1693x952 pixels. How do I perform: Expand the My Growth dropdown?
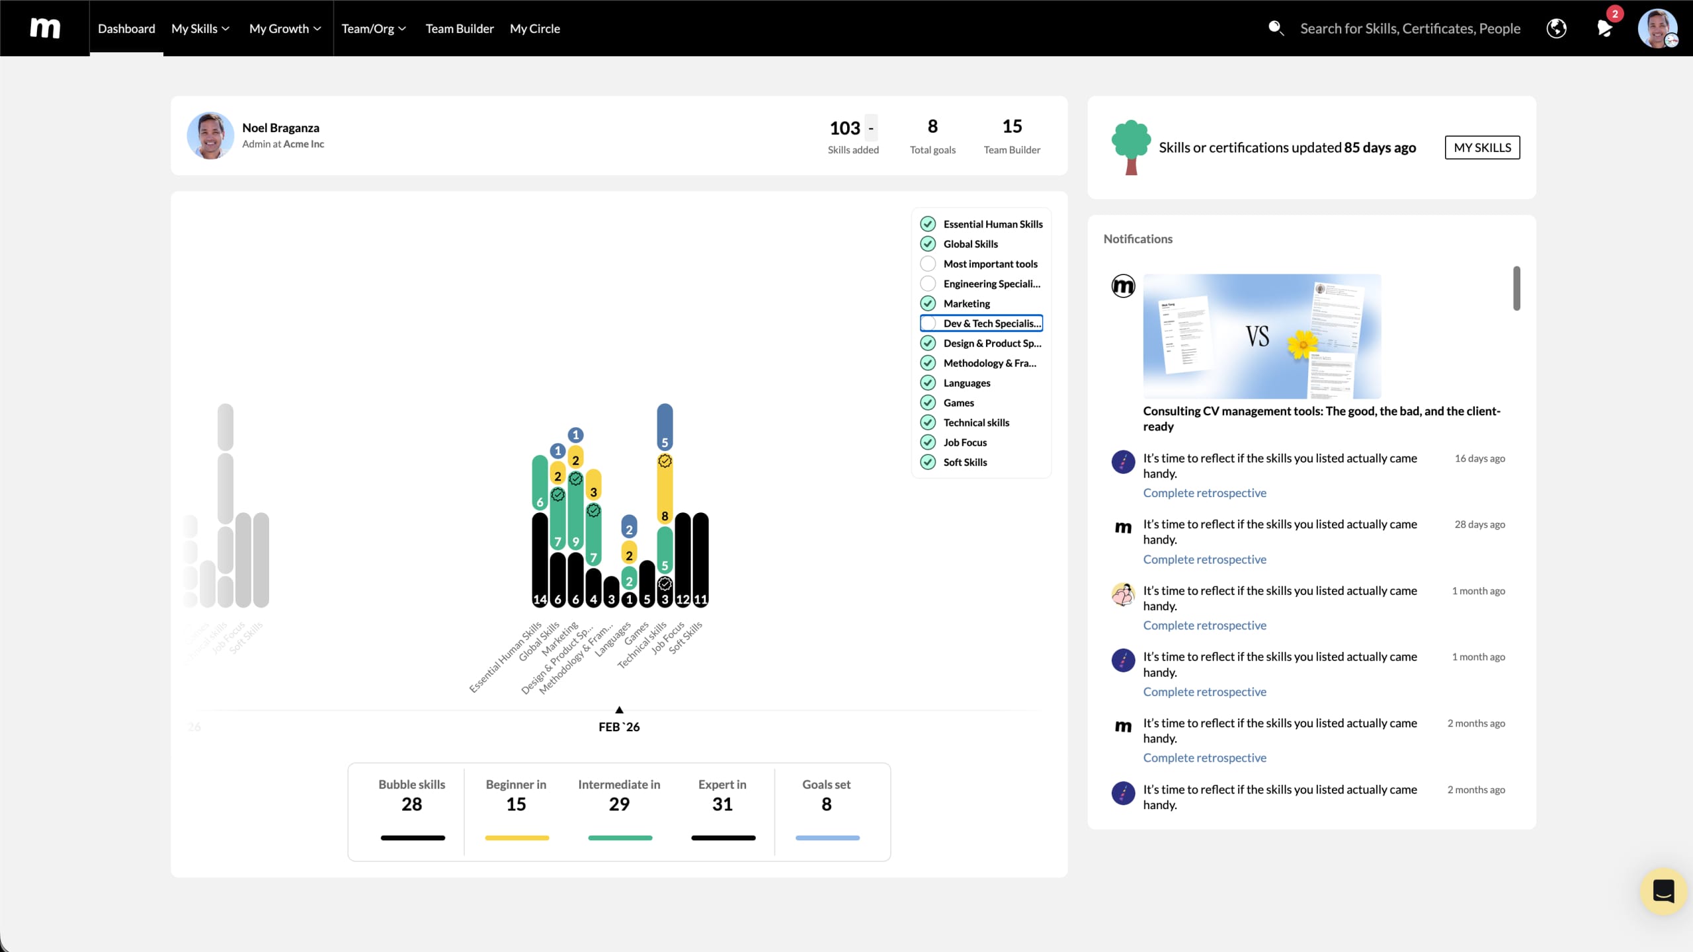pos(285,28)
